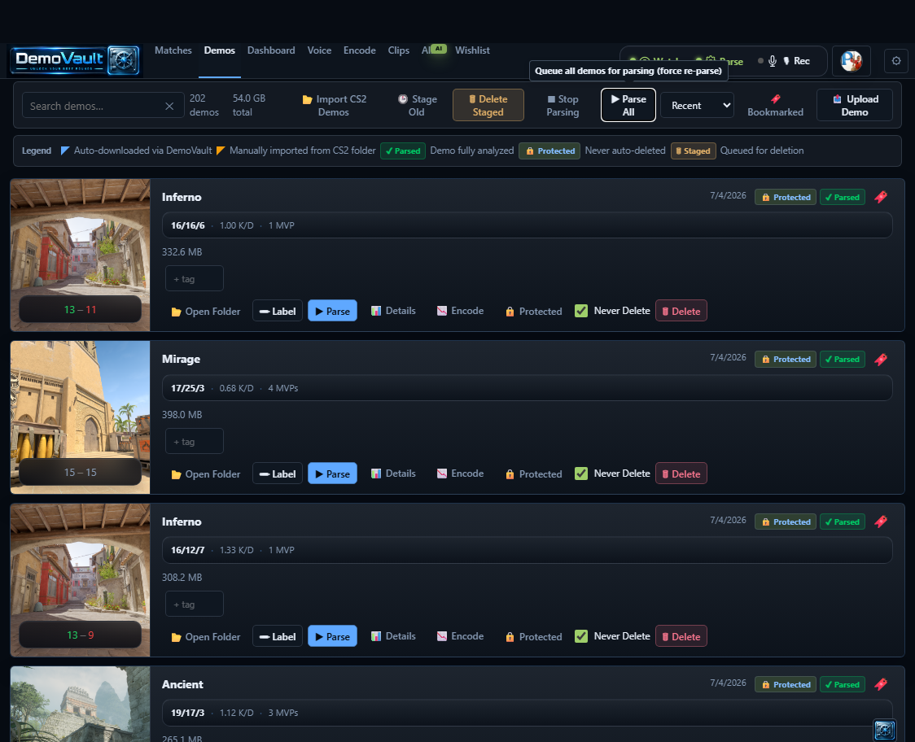Screen dimensions: 915x742
Task: Click Import CS2 Demos
Action: (x=334, y=106)
